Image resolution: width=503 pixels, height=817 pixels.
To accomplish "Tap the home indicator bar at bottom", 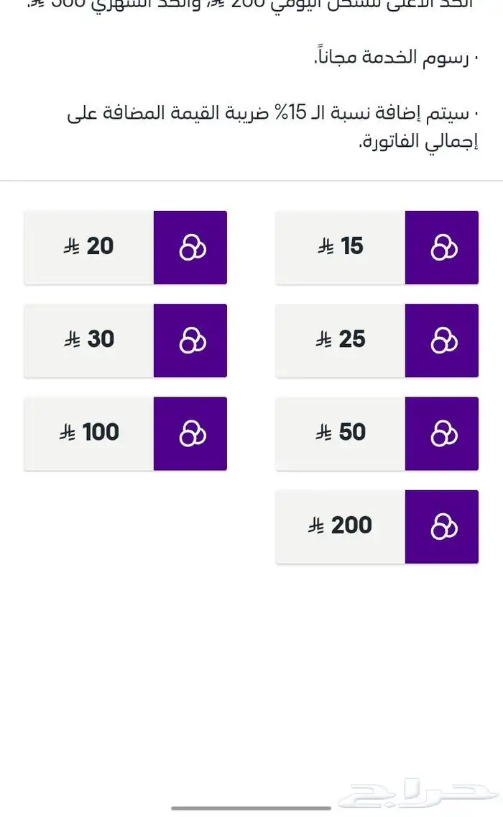I will (x=251, y=808).
